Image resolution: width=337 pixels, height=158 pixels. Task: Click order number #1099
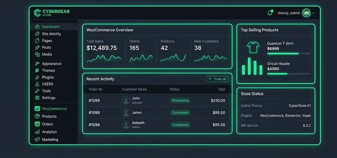tap(94, 101)
